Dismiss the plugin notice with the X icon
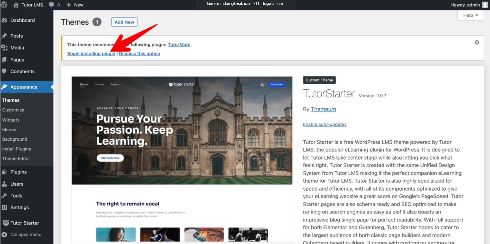The image size is (490, 244). click(x=477, y=42)
